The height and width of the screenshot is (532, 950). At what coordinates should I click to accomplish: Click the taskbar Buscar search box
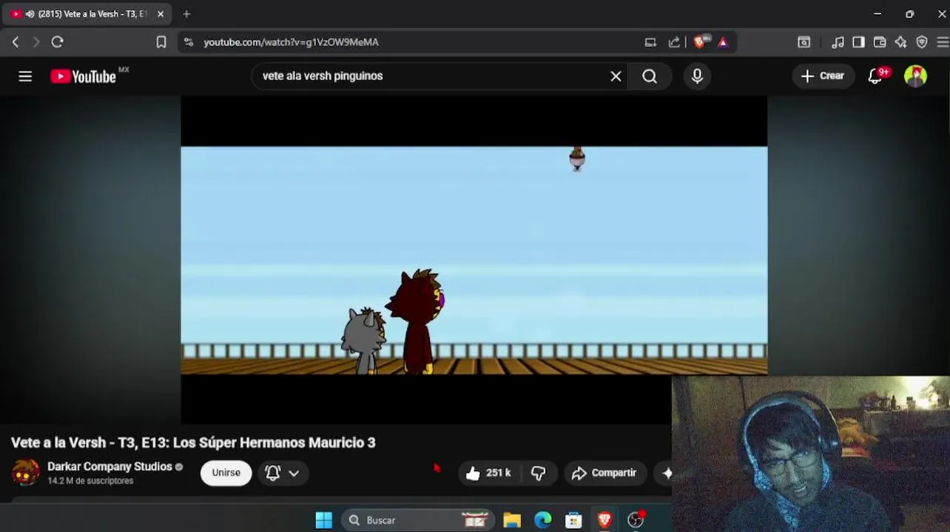[x=417, y=520]
